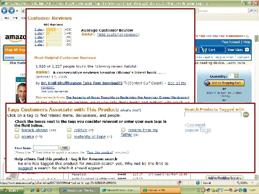Click the 1 star rating bar
This screenshot has width=259, height=194.
click(54, 45)
